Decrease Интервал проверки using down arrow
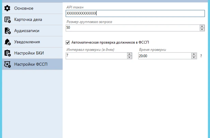The image size is (210, 138). [x=129, y=57]
